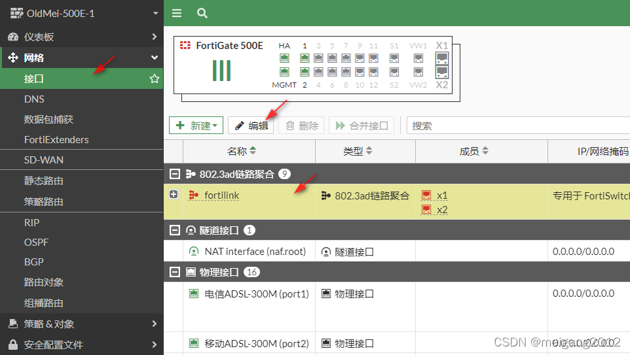Screen dimensions: 630x355
Task: Select X1 port on faceplate
Action: pyautogui.click(x=442, y=58)
